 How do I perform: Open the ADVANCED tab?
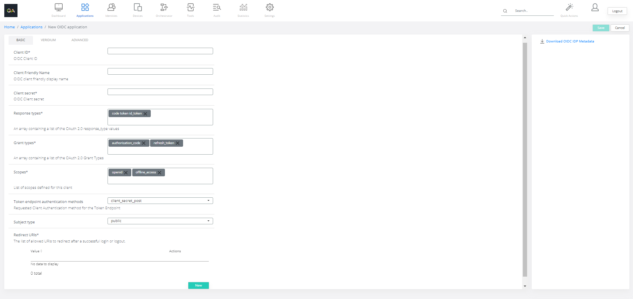click(79, 40)
